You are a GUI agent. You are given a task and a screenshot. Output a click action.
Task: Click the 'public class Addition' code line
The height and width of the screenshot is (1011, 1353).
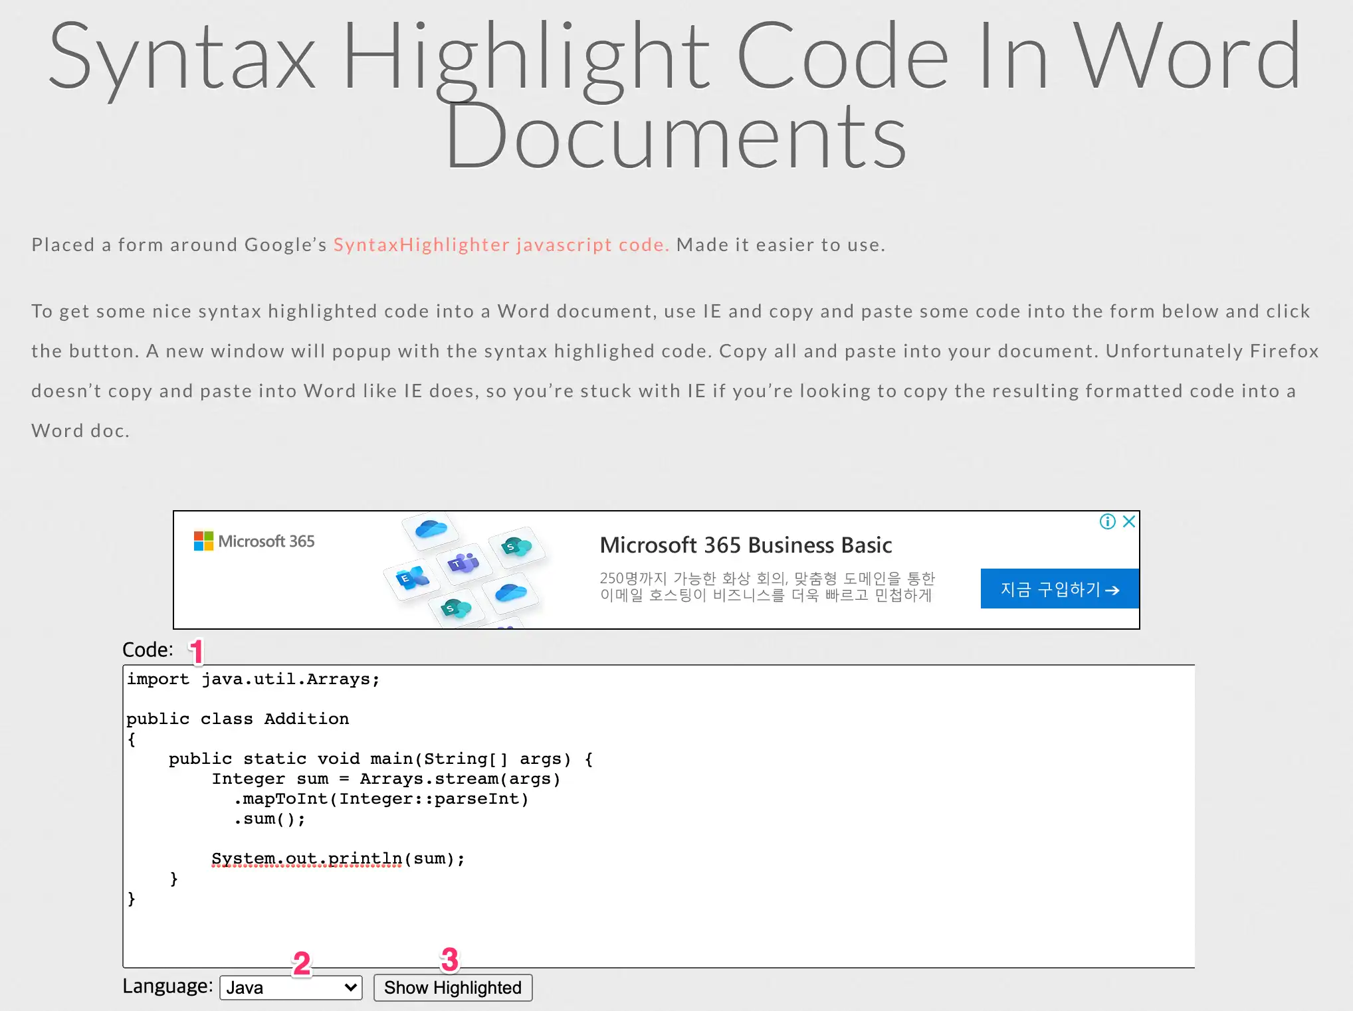pos(237,719)
